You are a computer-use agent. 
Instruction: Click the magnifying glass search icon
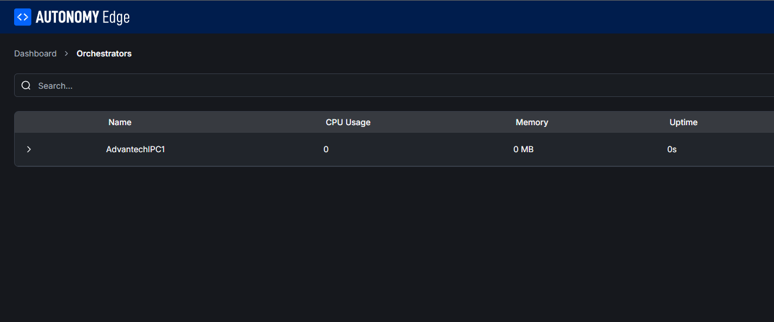pyautogui.click(x=26, y=86)
